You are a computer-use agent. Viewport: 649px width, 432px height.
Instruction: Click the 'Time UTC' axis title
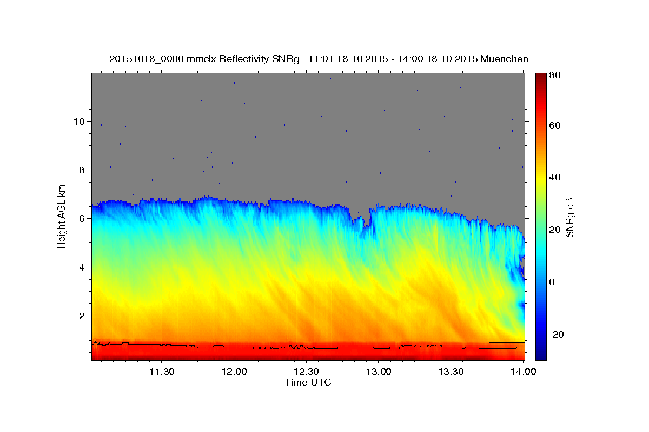[x=308, y=382]
